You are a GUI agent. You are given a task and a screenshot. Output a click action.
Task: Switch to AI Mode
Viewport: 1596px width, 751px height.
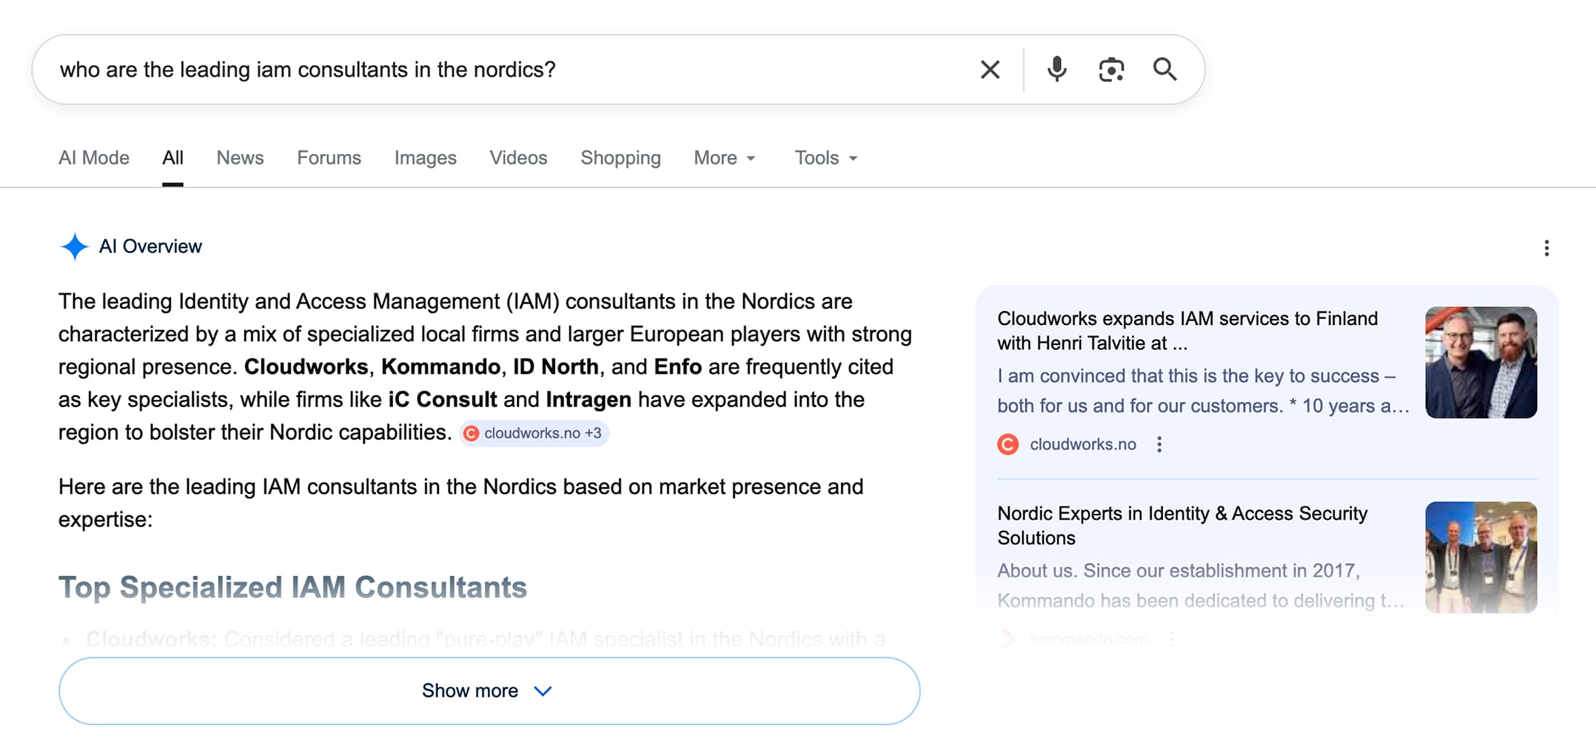point(93,157)
